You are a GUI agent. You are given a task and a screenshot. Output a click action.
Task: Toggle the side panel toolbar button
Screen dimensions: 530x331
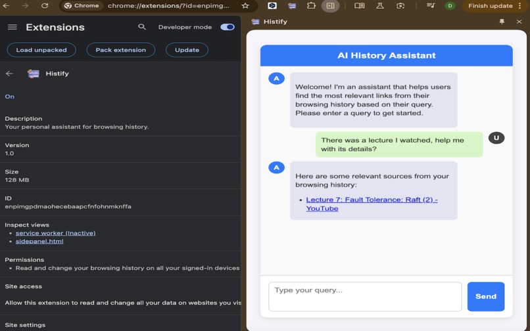pyautogui.click(x=330, y=6)
